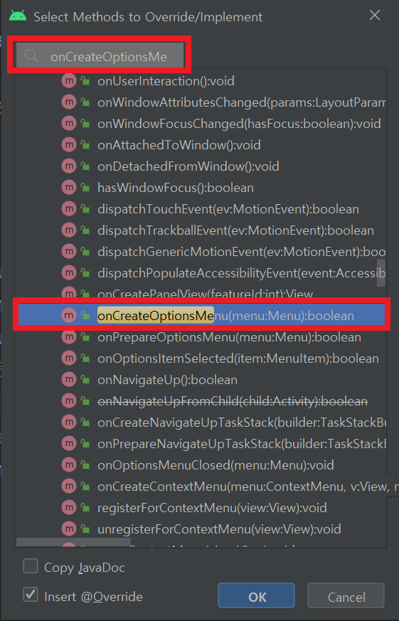
Task: Click the method icon beside onCreateNavigateUpTaskStack
Action: click(69, 423)
